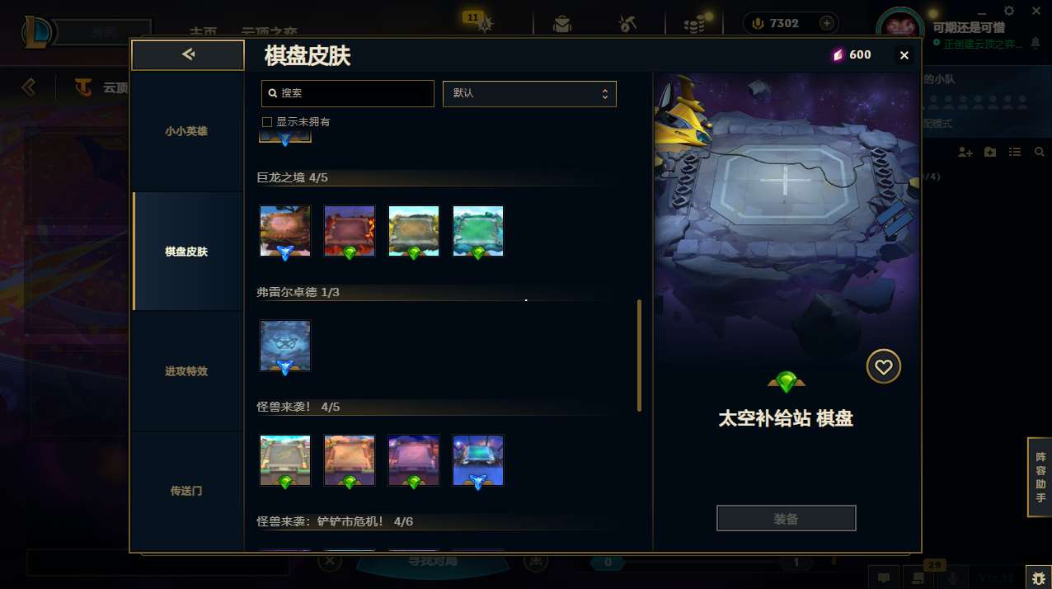Click the purple gem currency icon

pyautogui.click(x=838, y=55)
